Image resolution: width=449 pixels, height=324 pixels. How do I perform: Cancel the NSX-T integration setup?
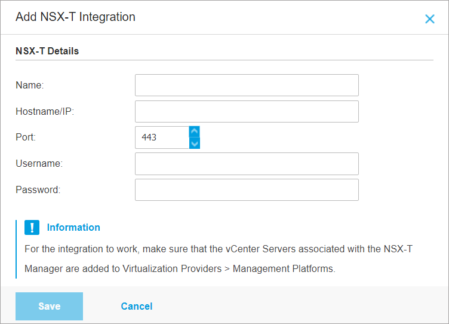point(137,307)
